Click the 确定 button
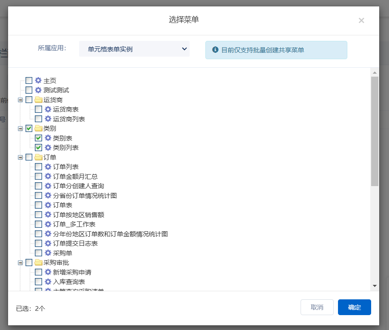 click(354, 307)
